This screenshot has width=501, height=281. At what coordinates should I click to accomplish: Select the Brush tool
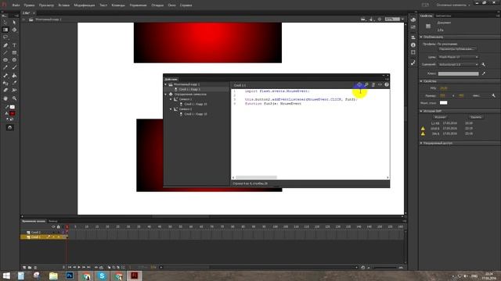pos(14,68)
